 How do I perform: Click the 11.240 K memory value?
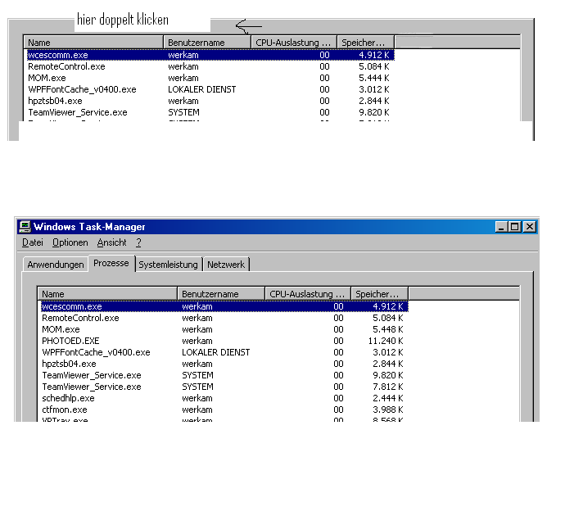[x=386, y=341]
